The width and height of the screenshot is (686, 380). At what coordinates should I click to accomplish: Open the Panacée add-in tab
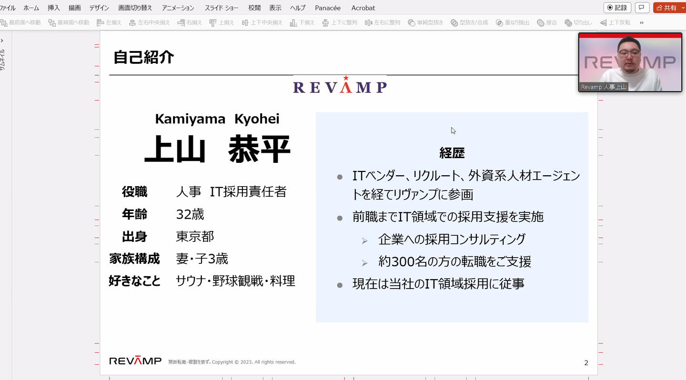point(328,8)
